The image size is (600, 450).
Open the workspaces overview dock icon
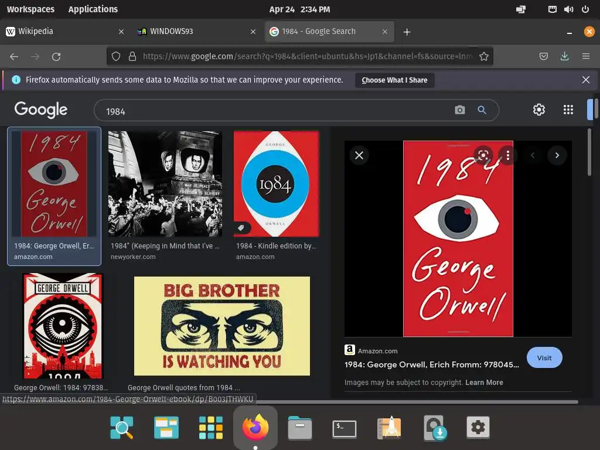click(166, 427)
